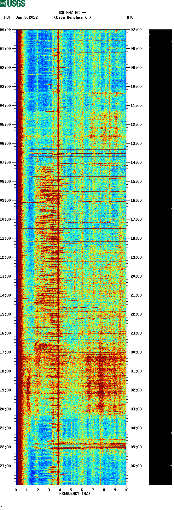Click the 21:00 UTC time label
This screenshot has width=174, height=510.
coord(136,295)
